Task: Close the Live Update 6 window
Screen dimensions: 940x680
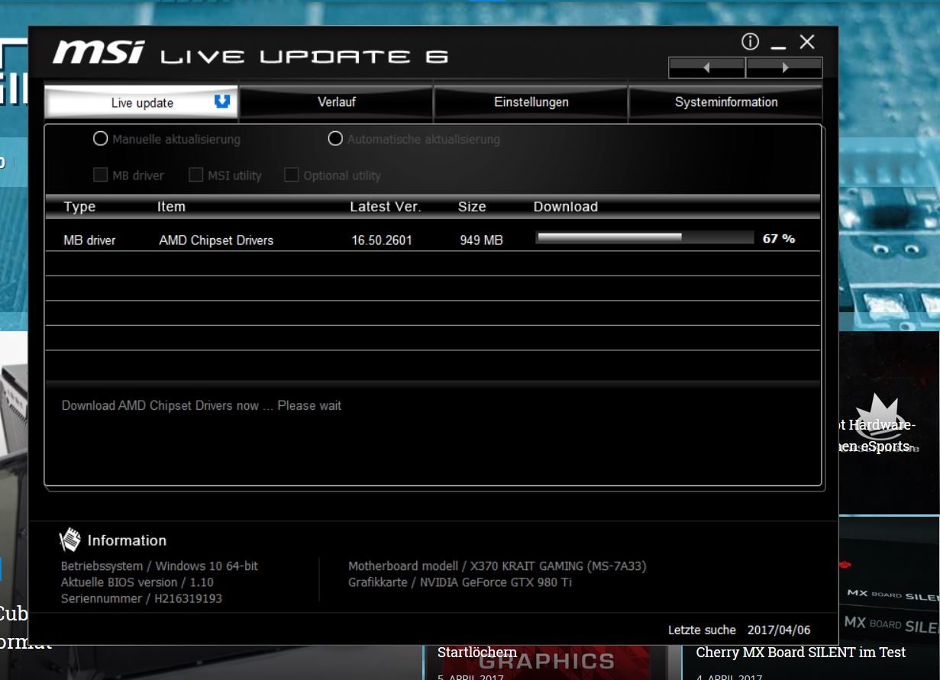Action: [x=807, y=42]
